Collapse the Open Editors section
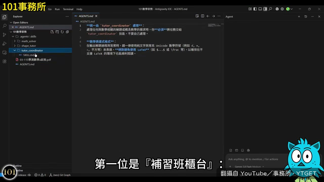Viewport: 324px width, 182px height. [x=11, y=22]
